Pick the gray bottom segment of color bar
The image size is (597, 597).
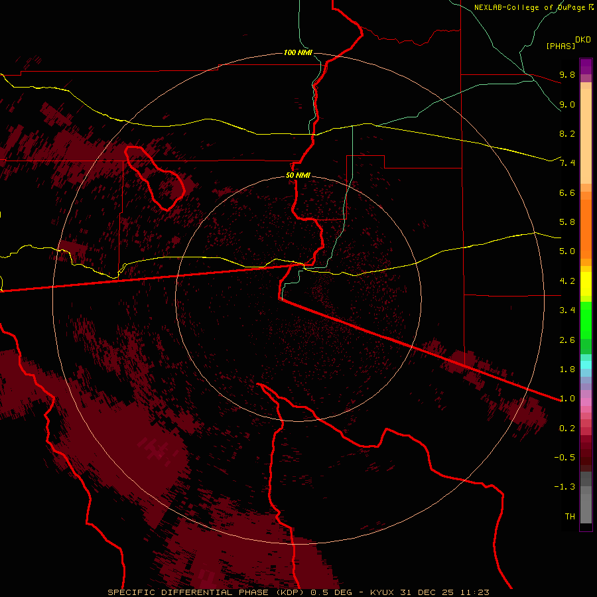coord(586,508)
